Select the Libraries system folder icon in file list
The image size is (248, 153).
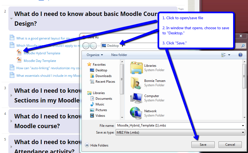[x=136, y=68]
